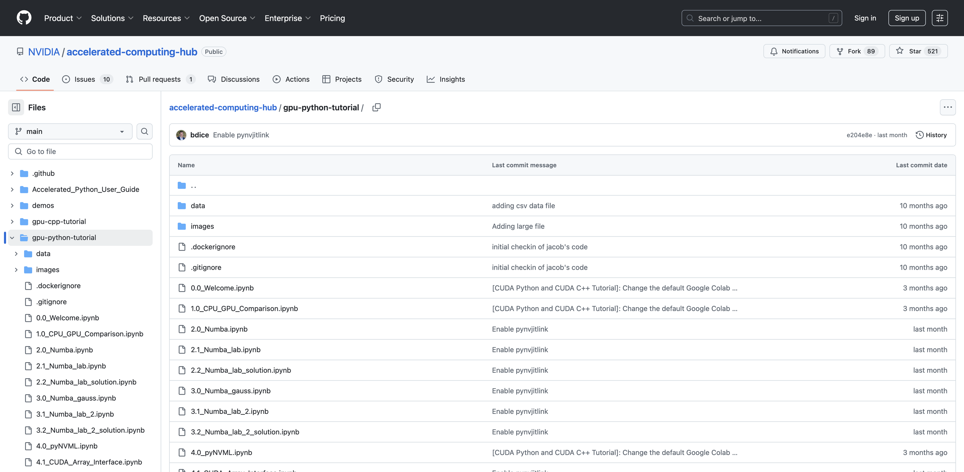The width and height of the screenshot is (964, 472).
Task: Open 0.0_Welcome.ipynb in file list
Action: tap(222, 288)
